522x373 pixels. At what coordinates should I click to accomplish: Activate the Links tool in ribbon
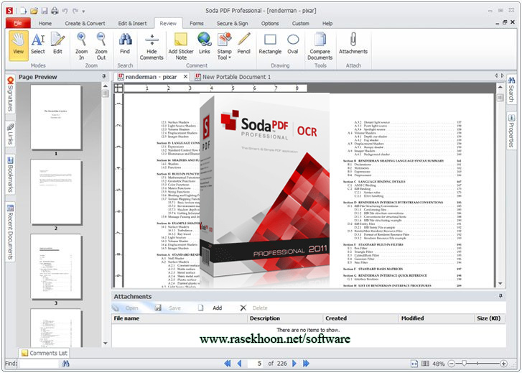point(205,45)
